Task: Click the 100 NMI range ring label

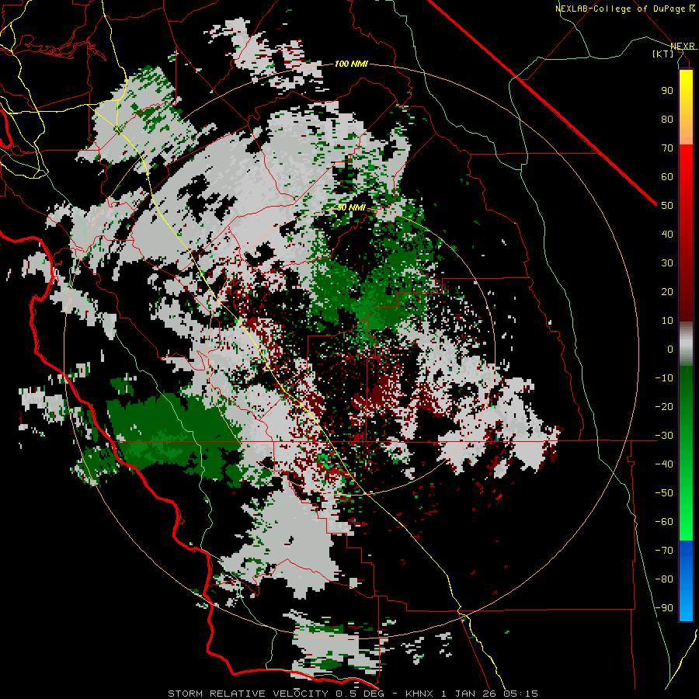Action: tap(351, 64)
